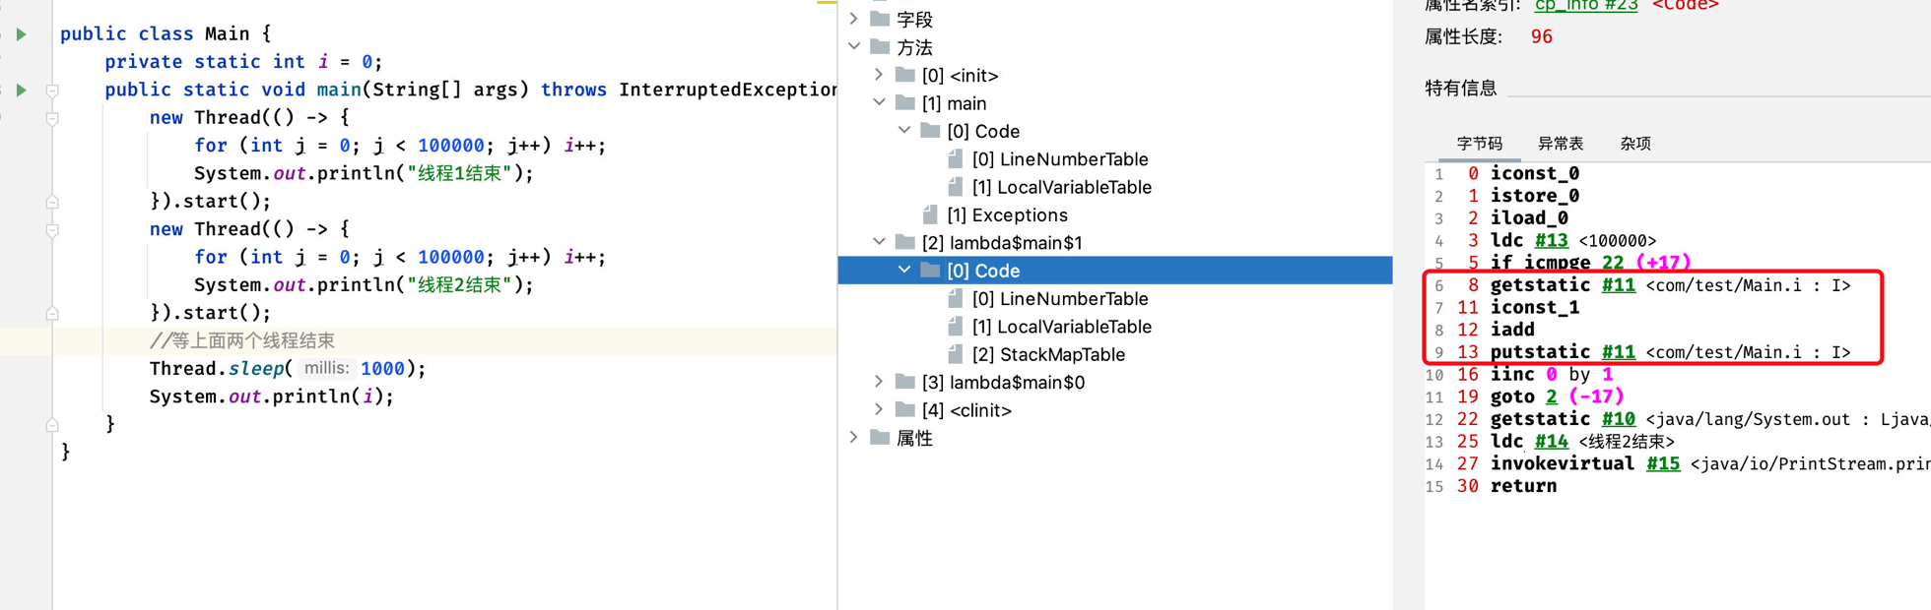
Task: Expand the [3] lambda$main$0 node
Action: pyautogui.click(x=879, y=382)
